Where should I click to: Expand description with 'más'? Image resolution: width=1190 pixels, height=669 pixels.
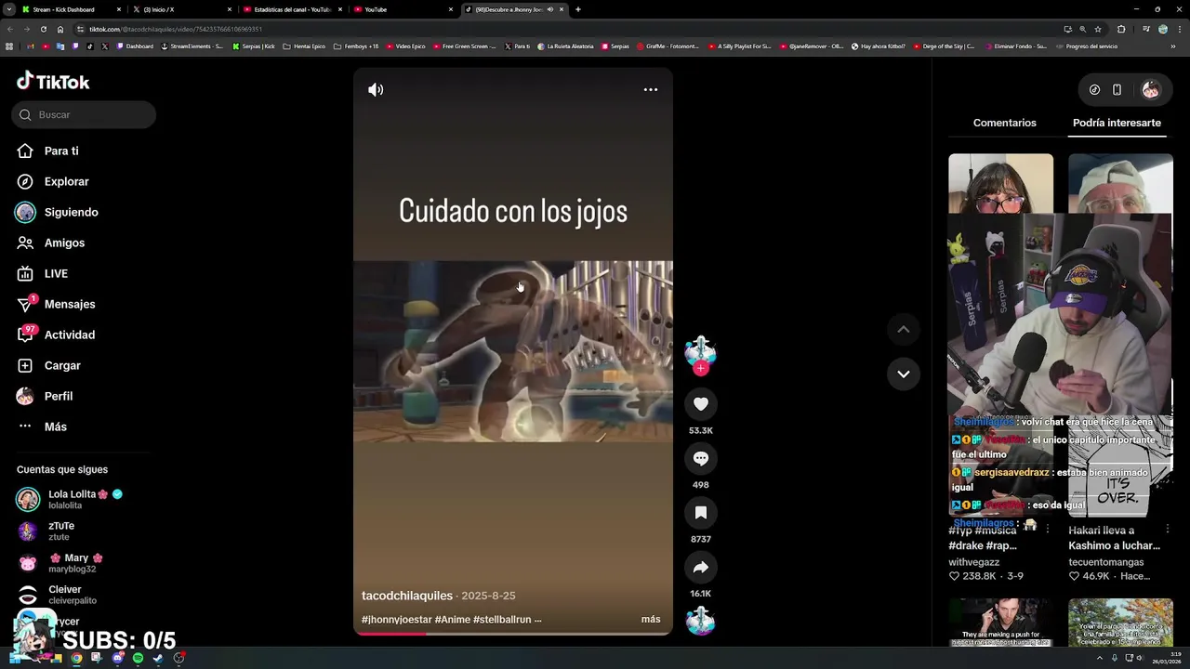coord(651,619)
